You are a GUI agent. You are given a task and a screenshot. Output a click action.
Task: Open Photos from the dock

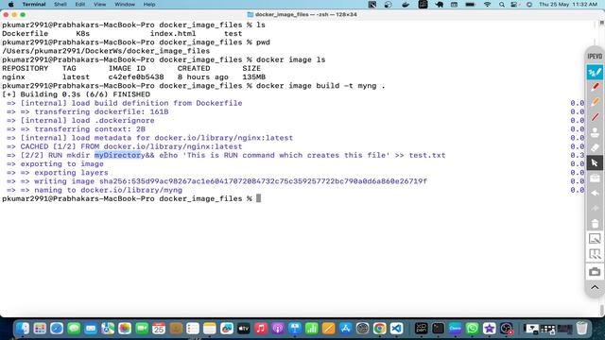pos(125,329)
